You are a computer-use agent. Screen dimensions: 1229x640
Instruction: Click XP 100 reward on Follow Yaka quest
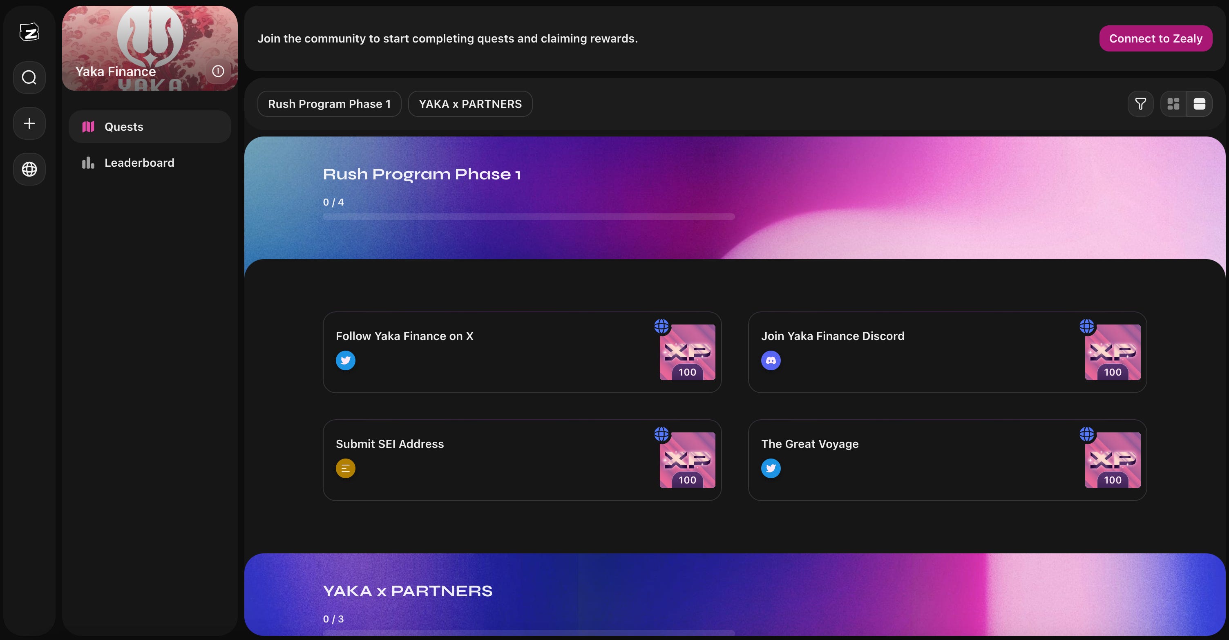coord(688,352)
